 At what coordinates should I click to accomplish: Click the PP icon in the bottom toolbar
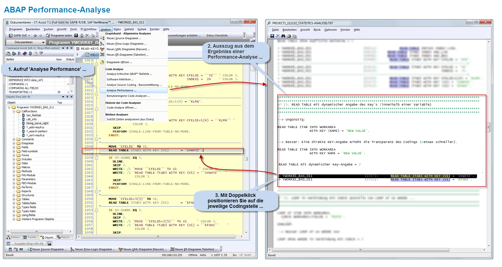pyautogui.click(x=21, y=249)
